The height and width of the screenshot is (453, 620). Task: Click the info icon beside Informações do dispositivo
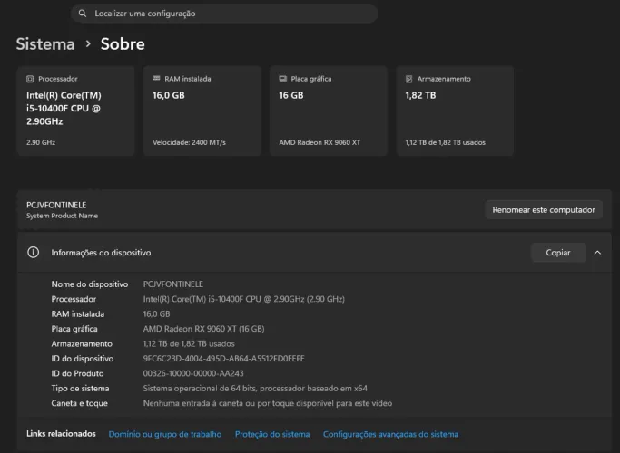[34, 252]
